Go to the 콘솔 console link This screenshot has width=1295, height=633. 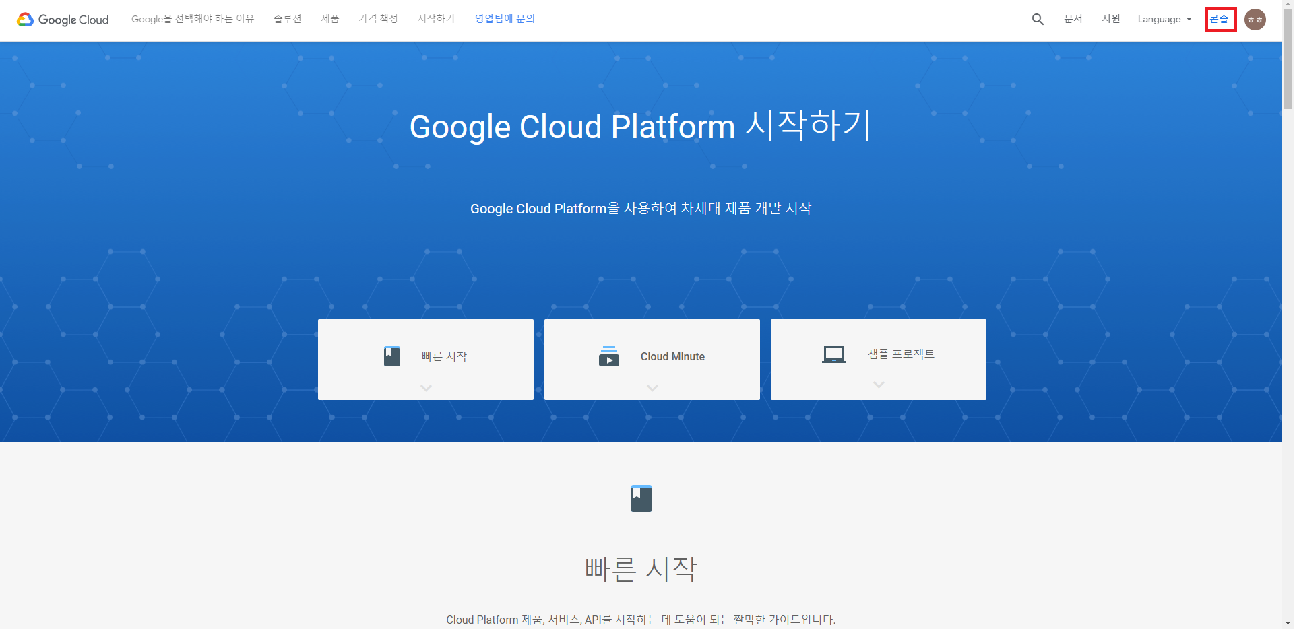coord(1220,19)
